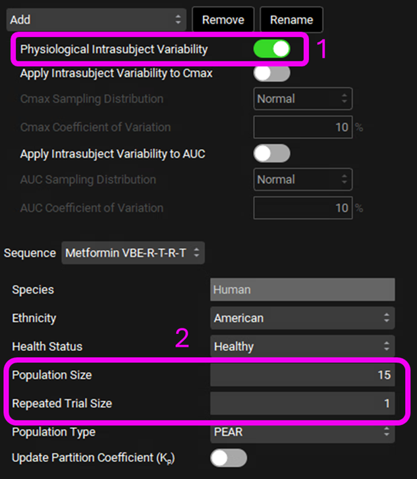The width and height of the screenshot is (417, 479).
Task: Click the Species field showing Human
Action: [302, 290]
